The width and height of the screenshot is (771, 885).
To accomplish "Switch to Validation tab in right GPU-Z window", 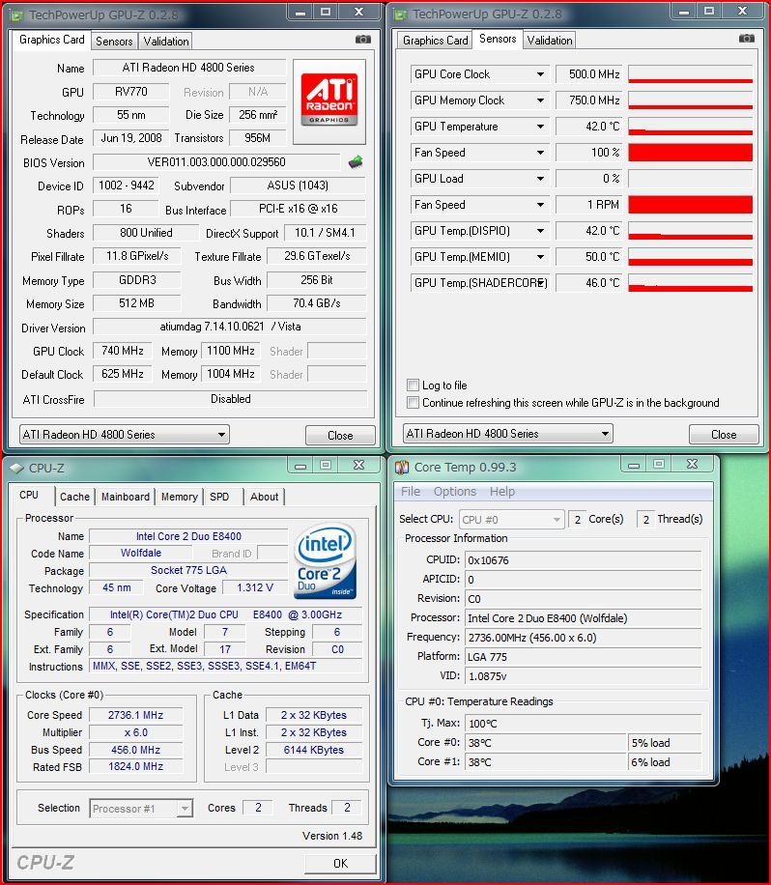I will click(x=550, y=40).
